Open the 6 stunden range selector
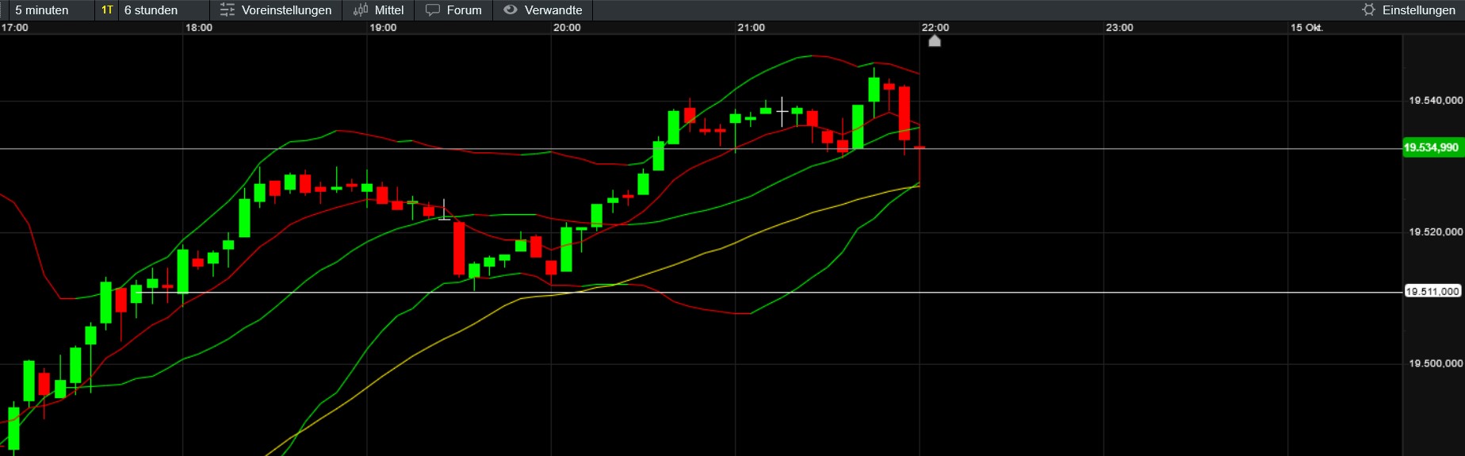This screenshot has height=456, width=1465. coord(151,10)
